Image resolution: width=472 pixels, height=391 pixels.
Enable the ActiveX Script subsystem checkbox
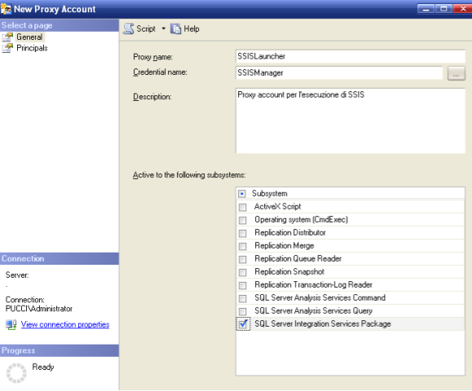tap(242, 207)
